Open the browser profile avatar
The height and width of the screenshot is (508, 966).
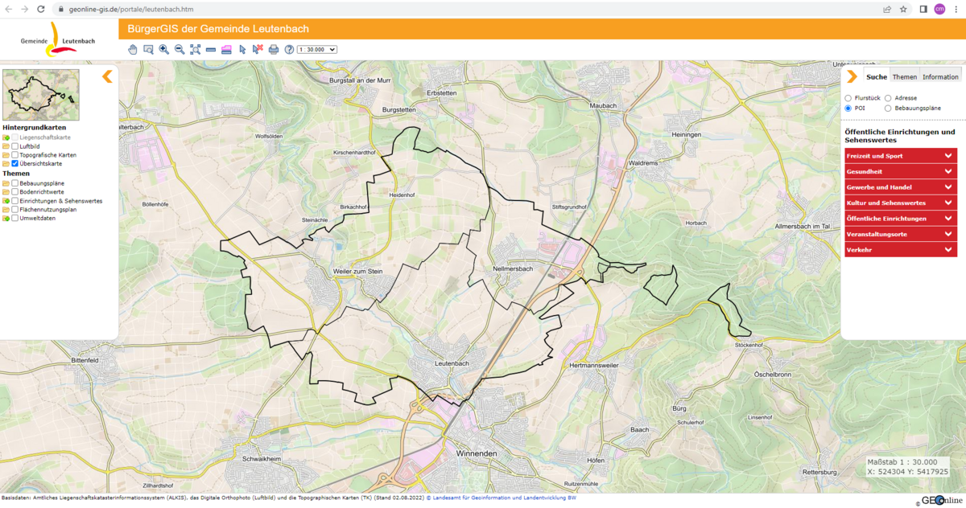[939, 9]
